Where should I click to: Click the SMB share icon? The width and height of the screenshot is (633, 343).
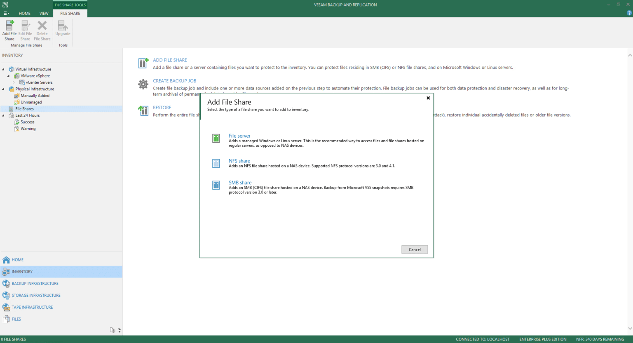216,185
